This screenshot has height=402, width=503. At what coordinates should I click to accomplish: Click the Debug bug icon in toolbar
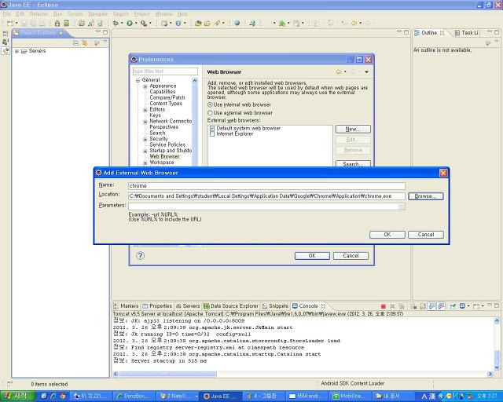coord(116,23)
